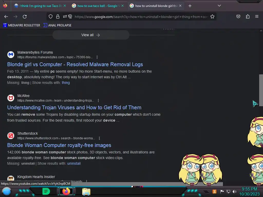Open a new tab
This screenshot has height=197, width=263.
pyautogui.click(x=190, y=6)
